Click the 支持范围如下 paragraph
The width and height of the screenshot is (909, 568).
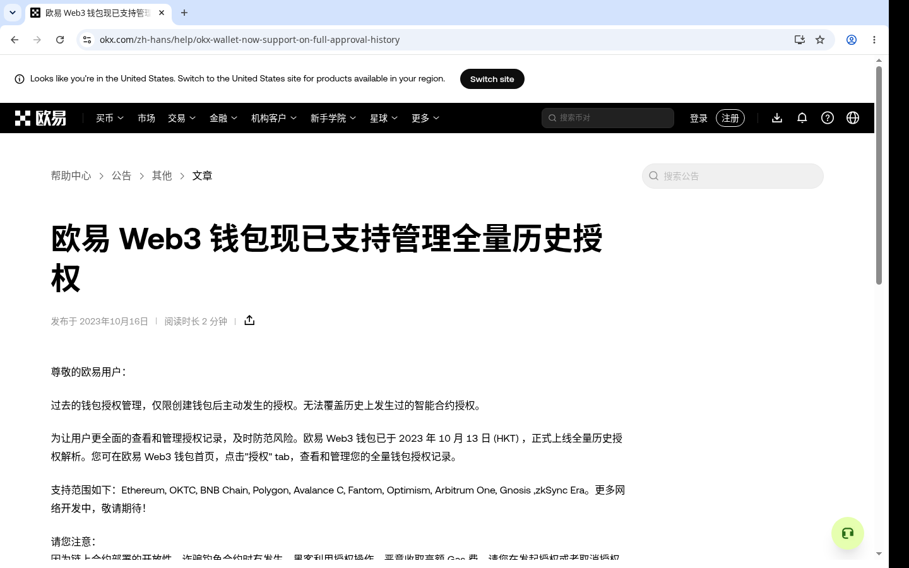tap(338, 499)
